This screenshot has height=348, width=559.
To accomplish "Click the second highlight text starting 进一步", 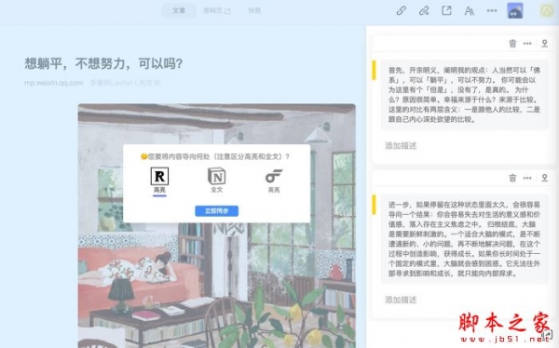I will pyautogui.click(x=464, y=239).
